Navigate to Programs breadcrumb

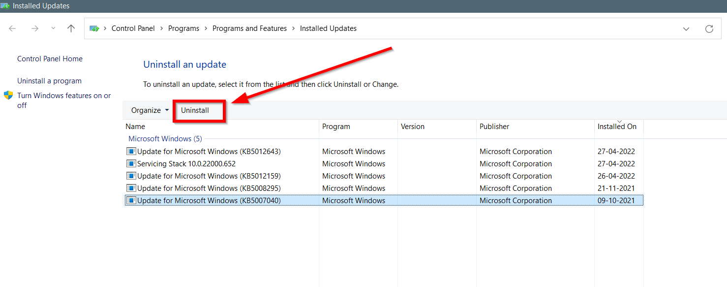[183, 28]
